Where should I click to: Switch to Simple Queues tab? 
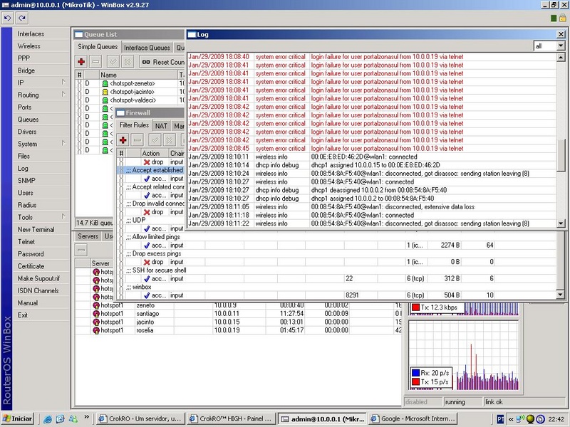point(98,47)
